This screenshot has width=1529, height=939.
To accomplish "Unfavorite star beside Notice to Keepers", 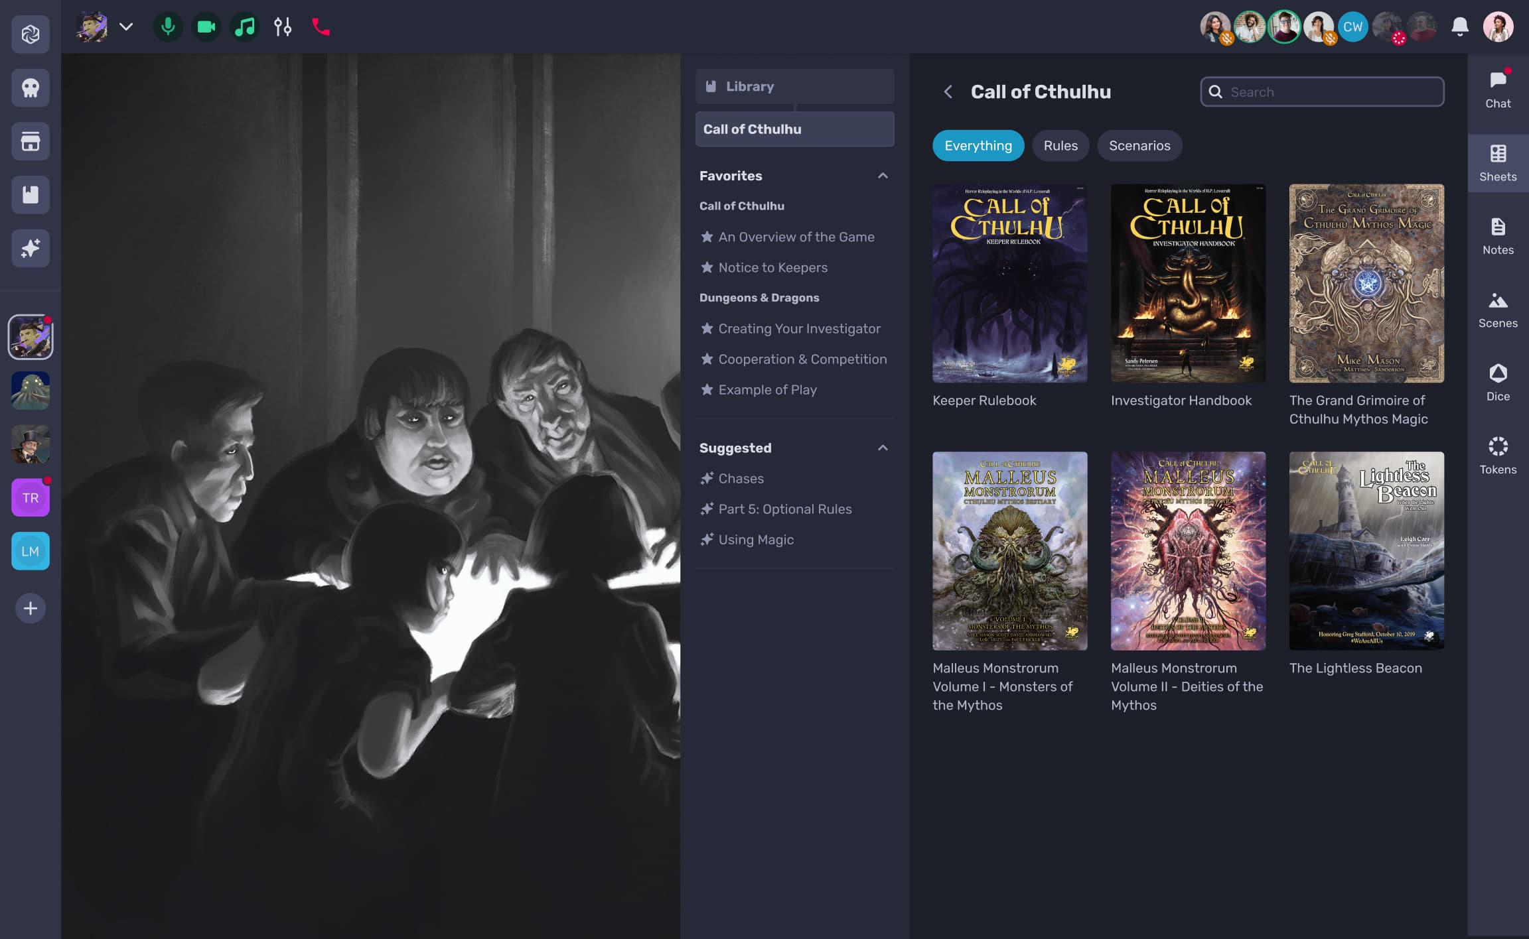I will (707, 267).
